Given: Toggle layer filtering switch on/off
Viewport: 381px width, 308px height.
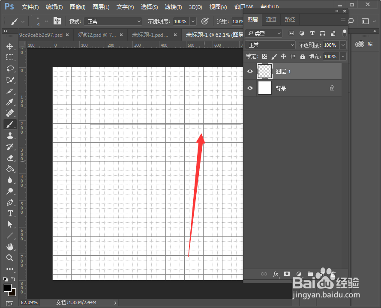Looking at the screenshot, I should (344, 33).
